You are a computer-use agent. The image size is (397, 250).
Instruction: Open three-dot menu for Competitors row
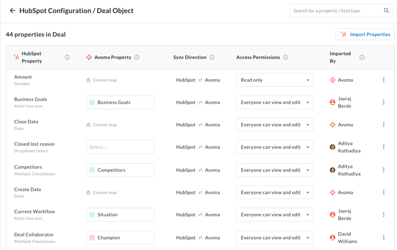(383, 170)
